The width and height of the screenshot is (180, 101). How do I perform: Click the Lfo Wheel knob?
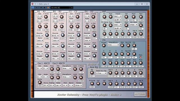[x=104, y=45]
